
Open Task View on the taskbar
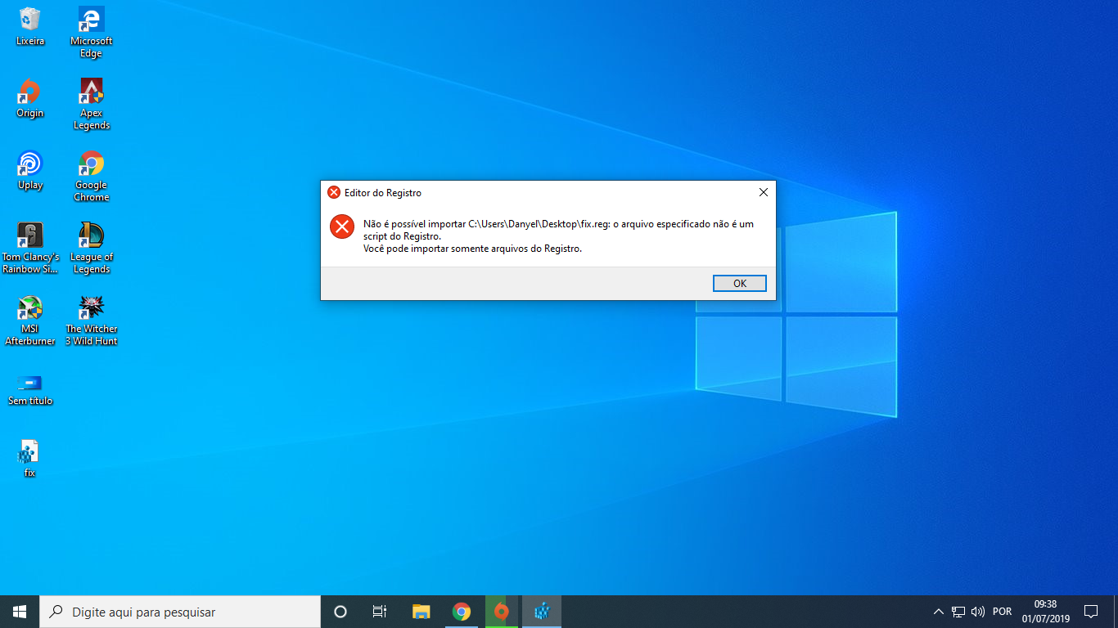click(380, 612)
